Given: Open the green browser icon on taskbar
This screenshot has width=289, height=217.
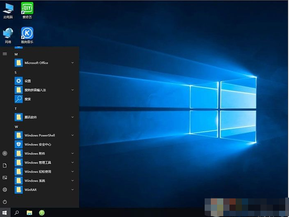Looking at the screenshot, I should [x=41, y=212].
